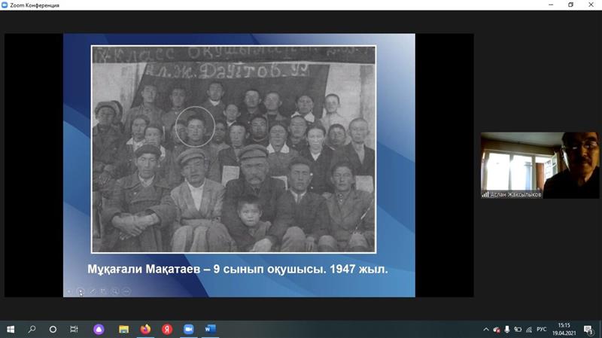Open the more options ellipsis in slideshow controls
602x338 pixels.
pos(126,291)
